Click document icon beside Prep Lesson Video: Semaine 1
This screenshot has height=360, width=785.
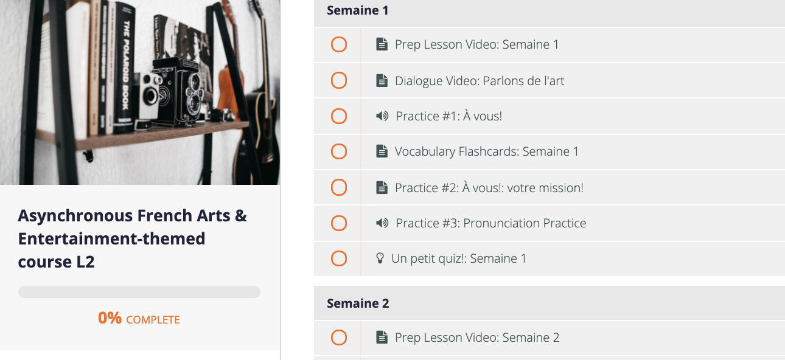point(382,44)
